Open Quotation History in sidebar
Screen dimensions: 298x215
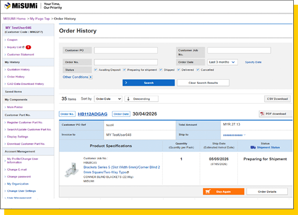pos(18,70)
